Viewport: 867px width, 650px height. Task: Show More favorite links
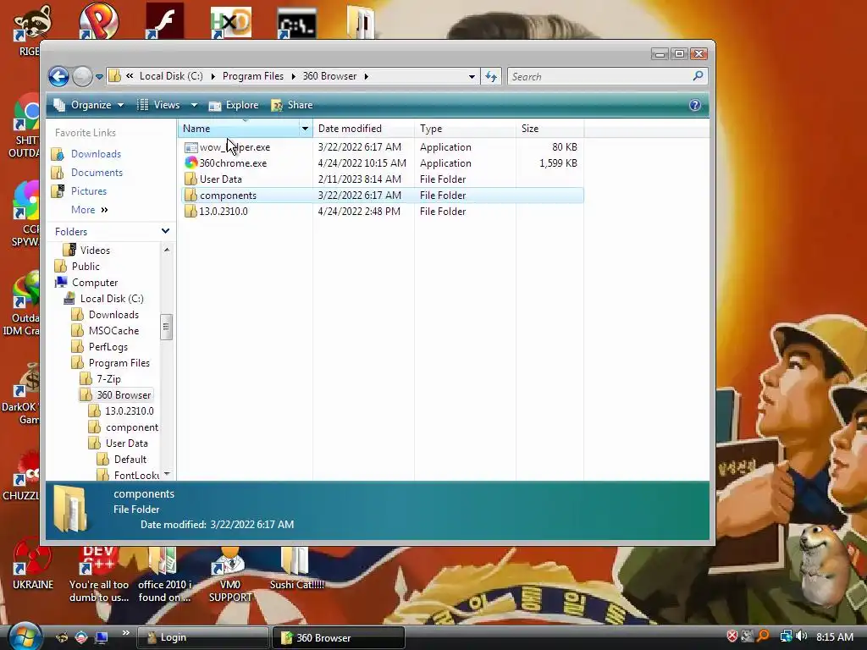point(89,210)
